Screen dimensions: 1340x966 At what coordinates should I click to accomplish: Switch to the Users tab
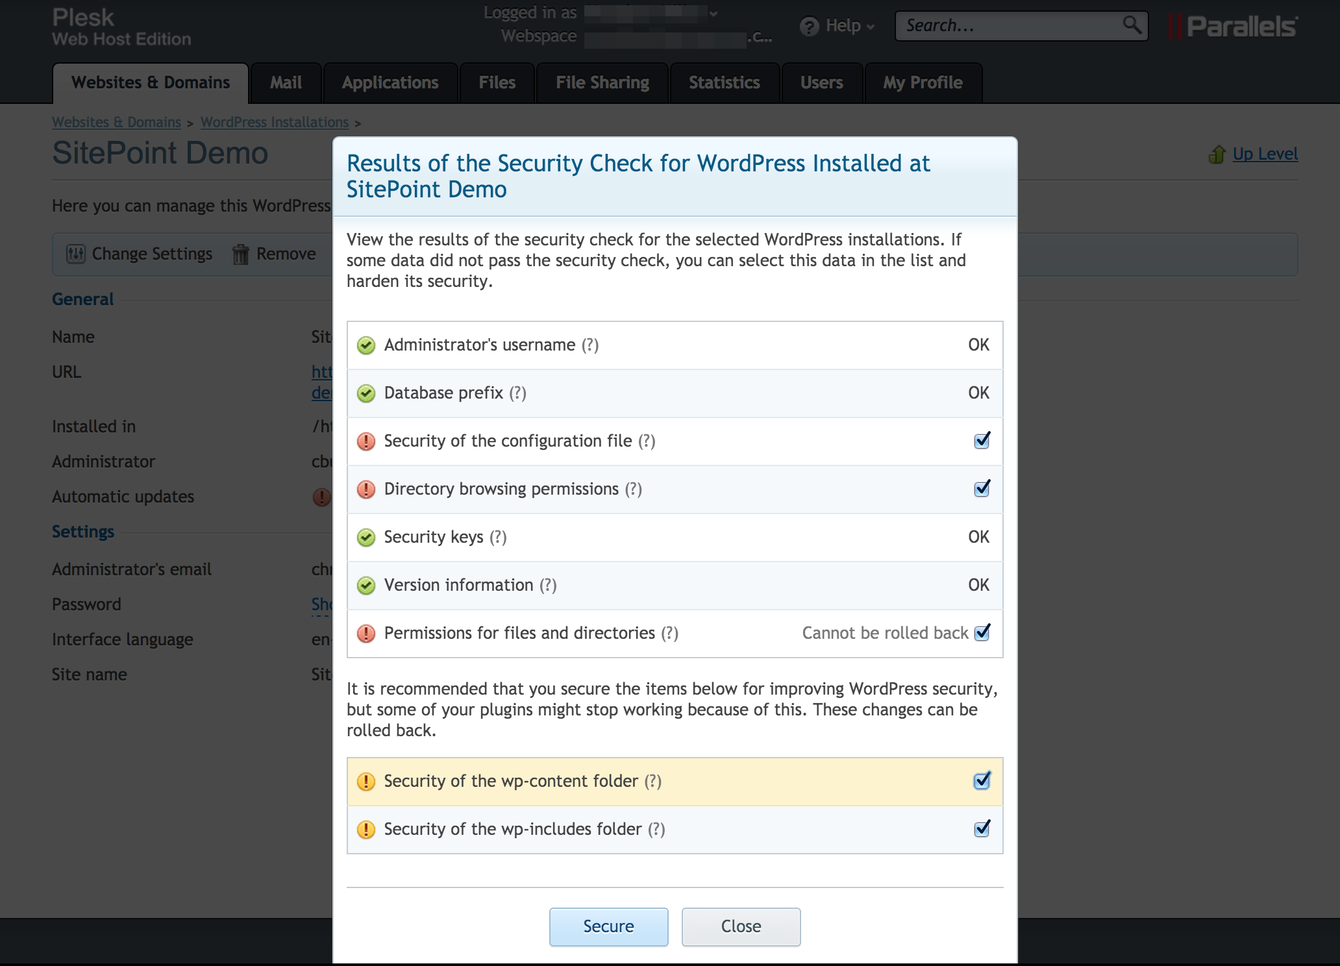tap(821, 83)
